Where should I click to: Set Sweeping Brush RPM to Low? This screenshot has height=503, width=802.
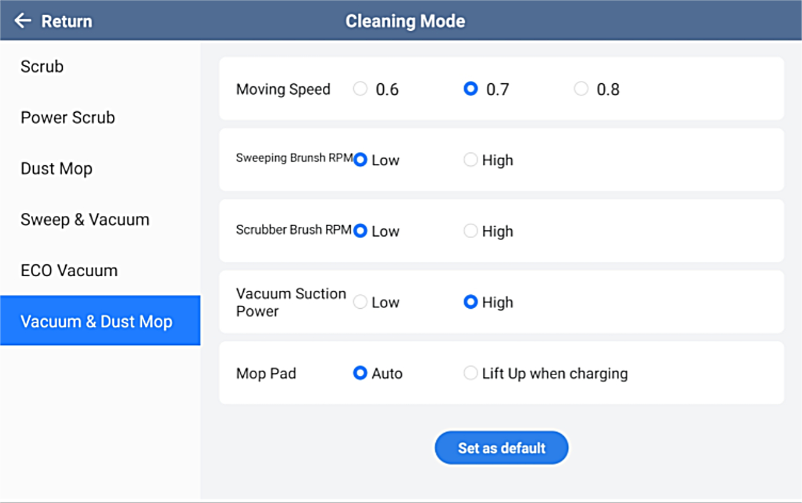coord(360,160)
